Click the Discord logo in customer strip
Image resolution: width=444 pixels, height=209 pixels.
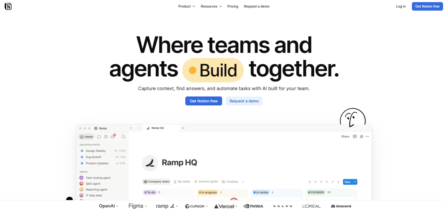coord(341,206)
